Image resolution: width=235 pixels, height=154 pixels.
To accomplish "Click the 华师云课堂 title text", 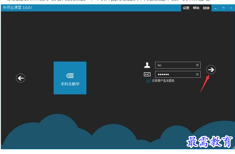I will [x=17, y=7].
